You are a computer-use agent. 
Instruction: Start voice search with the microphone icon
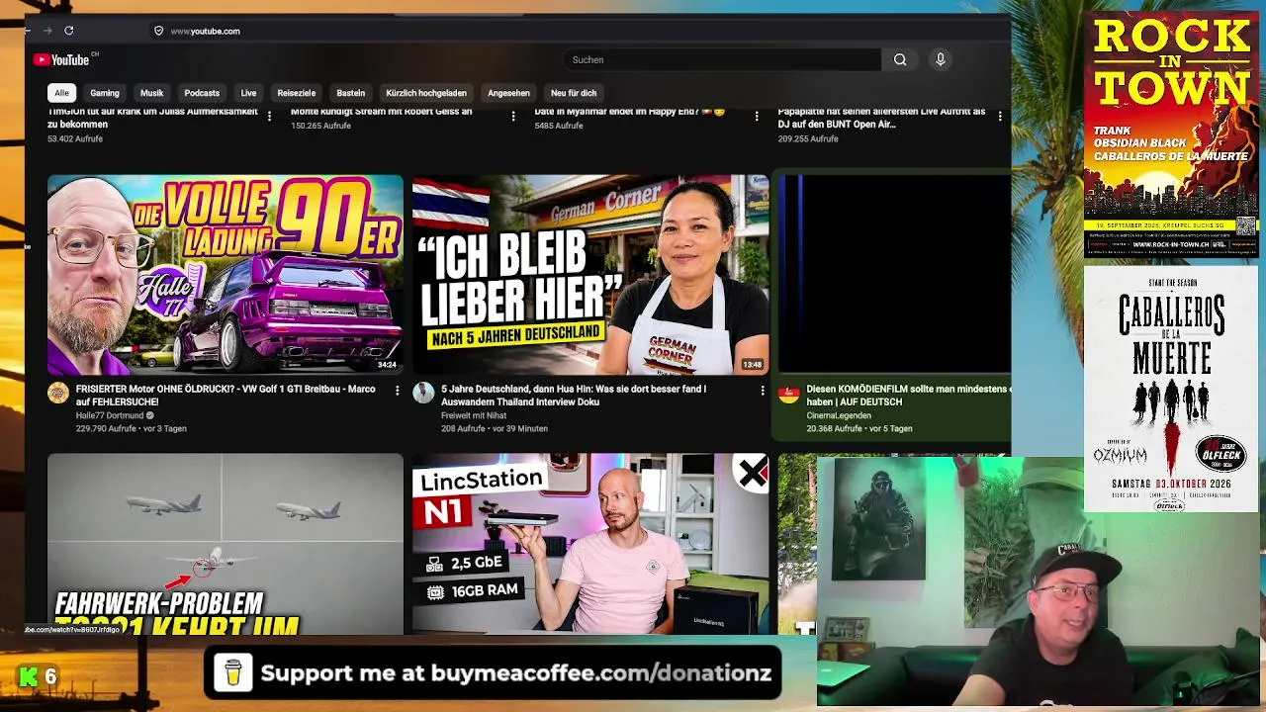[941, 59]
